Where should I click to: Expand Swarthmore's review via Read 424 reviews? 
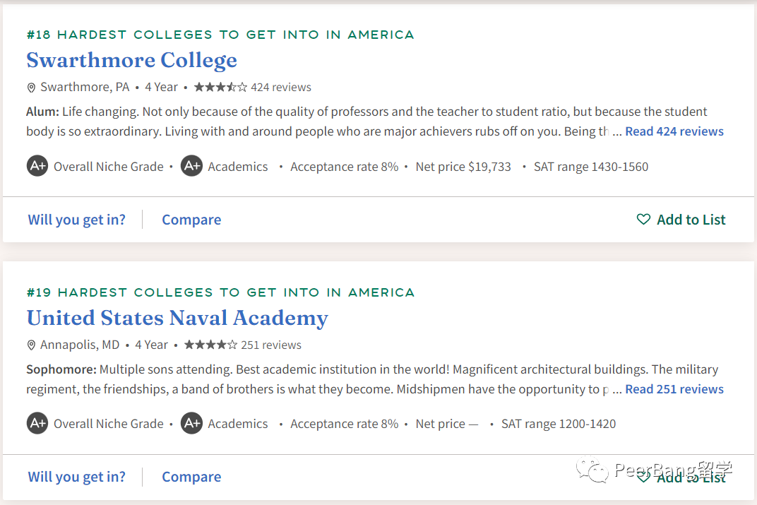[674, 131]
